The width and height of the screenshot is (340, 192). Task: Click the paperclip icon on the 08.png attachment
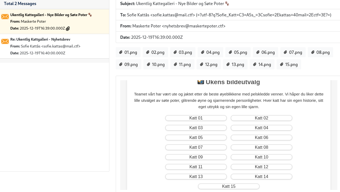click(313, 52)
